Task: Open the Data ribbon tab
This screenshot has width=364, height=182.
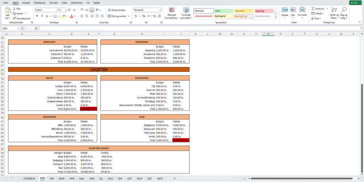Action: coord(64,3)
